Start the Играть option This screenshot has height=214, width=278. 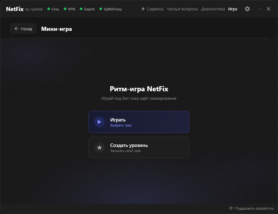click(139, 122)
